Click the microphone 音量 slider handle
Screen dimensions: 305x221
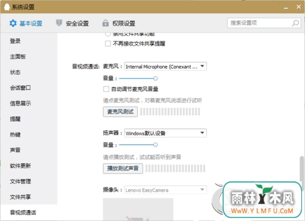(156, 79)
